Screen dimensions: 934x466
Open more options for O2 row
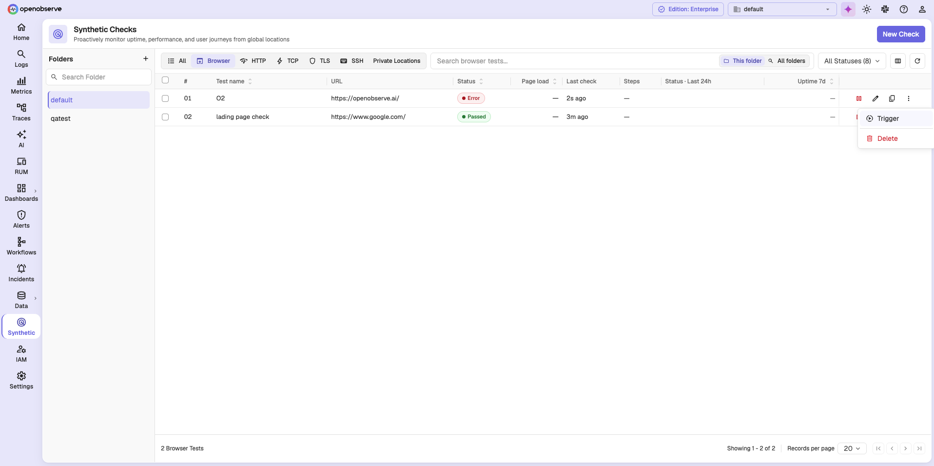909,98
